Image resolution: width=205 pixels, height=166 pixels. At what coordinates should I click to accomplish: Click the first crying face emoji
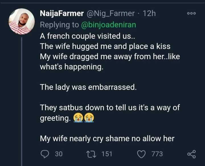[78, 118]
